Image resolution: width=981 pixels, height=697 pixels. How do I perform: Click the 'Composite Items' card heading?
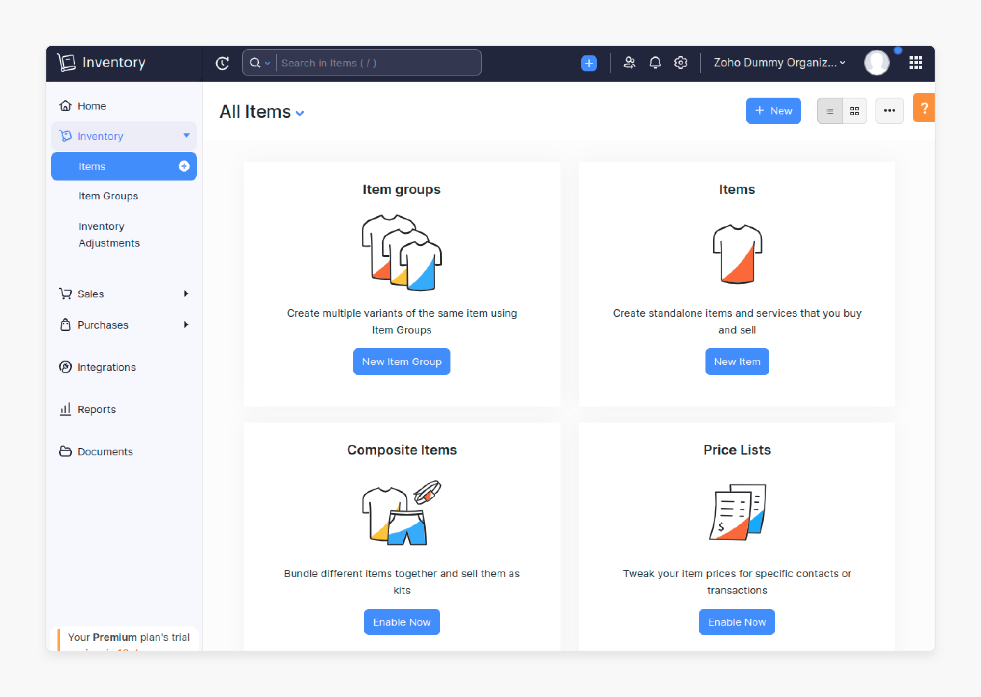(402, 450)
